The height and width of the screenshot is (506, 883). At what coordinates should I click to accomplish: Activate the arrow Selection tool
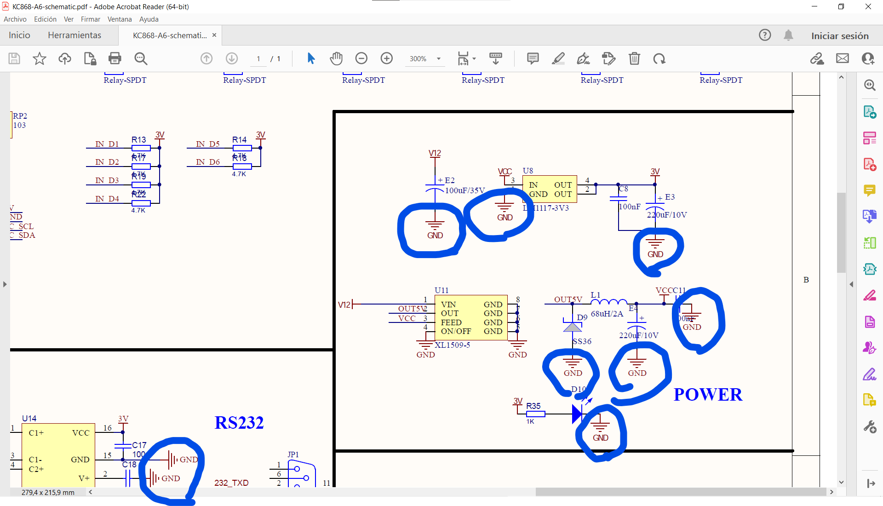(x=311, y=58)
